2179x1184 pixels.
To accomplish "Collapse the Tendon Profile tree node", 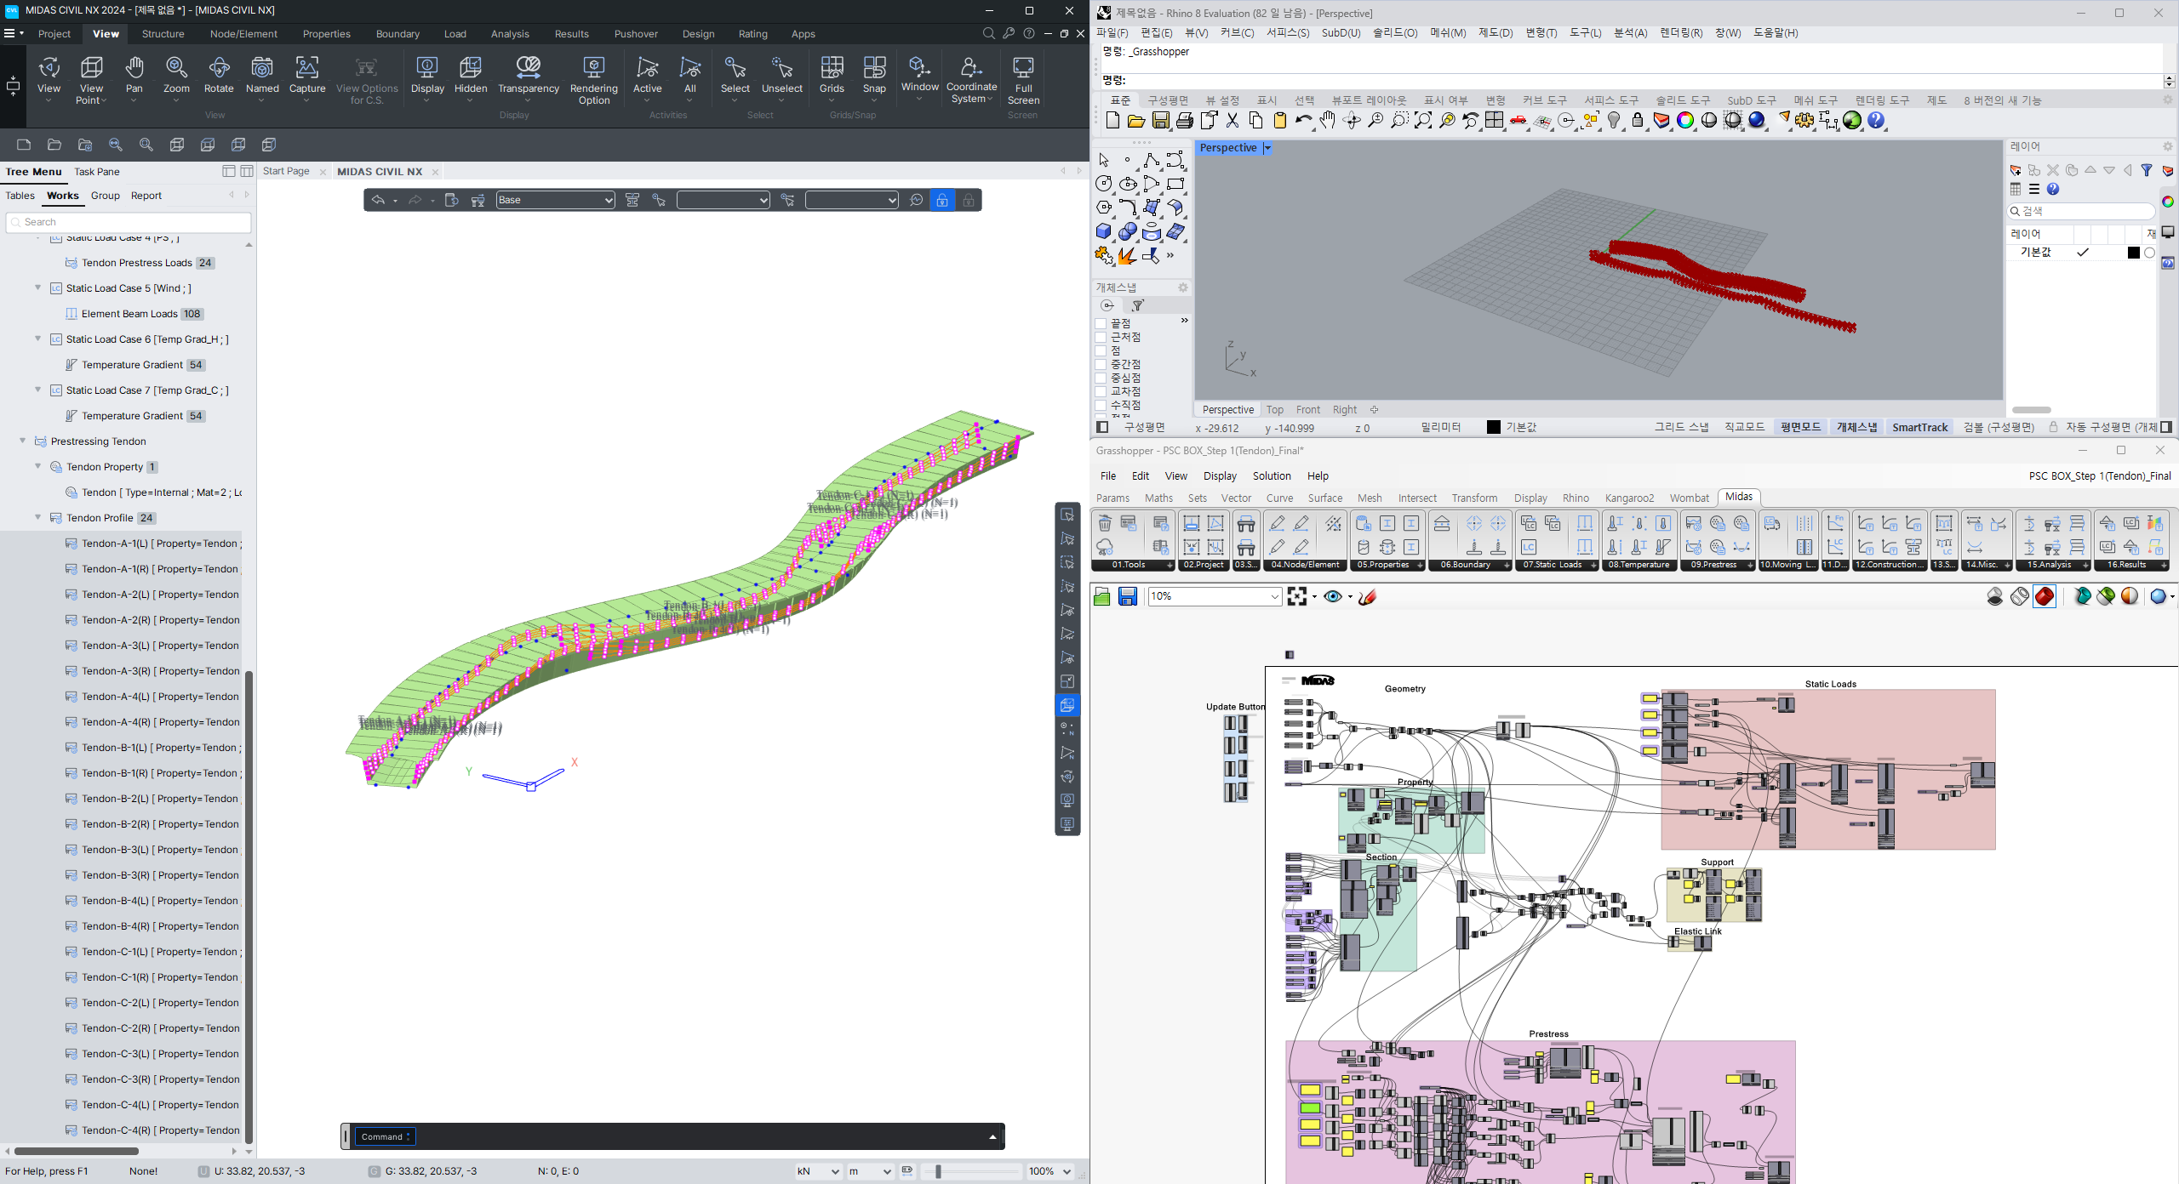I will (37, 517).
